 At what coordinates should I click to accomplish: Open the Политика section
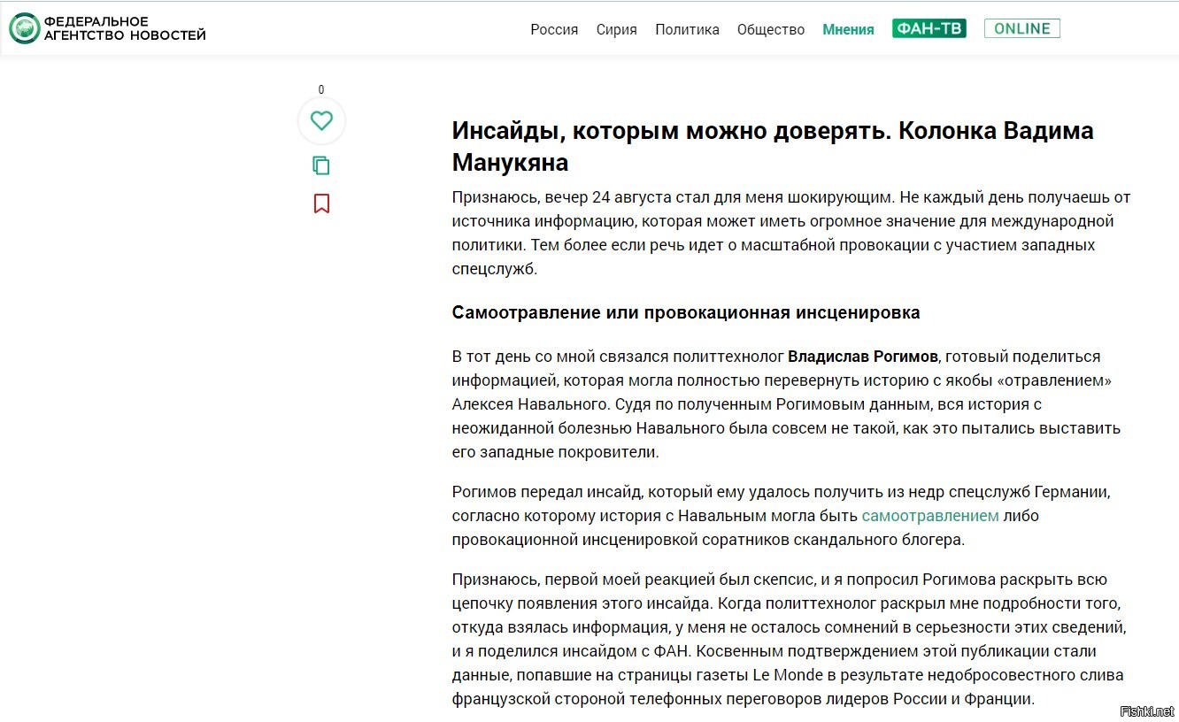click(687, 29)
